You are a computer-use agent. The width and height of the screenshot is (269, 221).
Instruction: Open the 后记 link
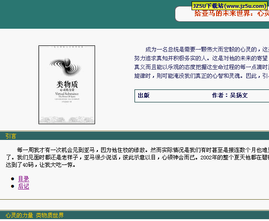(x=24, y=186)
